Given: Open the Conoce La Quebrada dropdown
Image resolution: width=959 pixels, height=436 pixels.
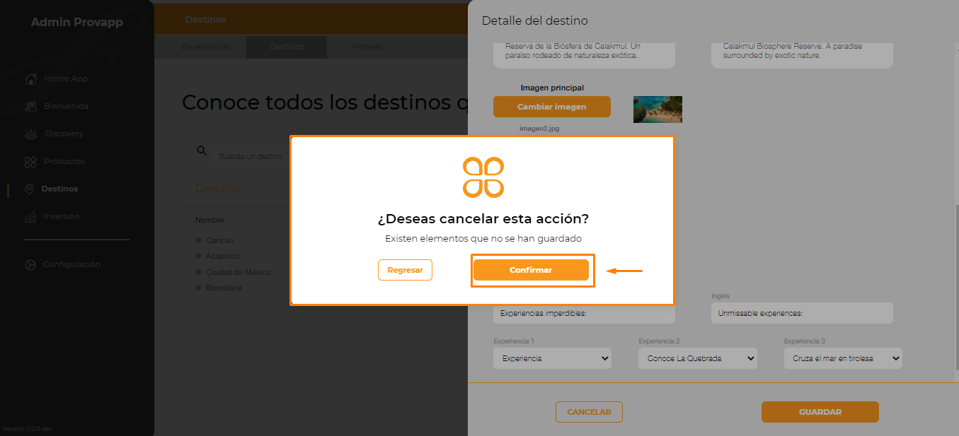Looking at the screenshot, I should (x=698, y=358).
